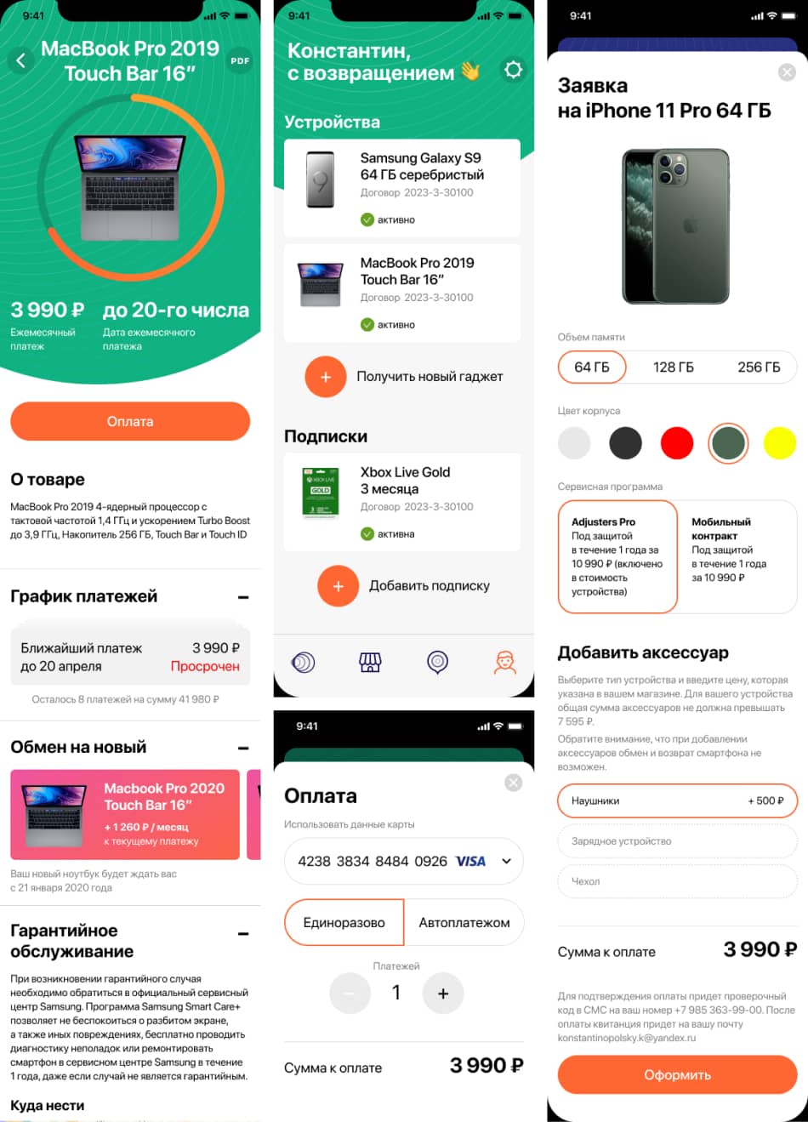The width and height of the screenshot is (808, 1122).
Task: Select the 128 ГБ memory option
Action: tap(673, 367)
